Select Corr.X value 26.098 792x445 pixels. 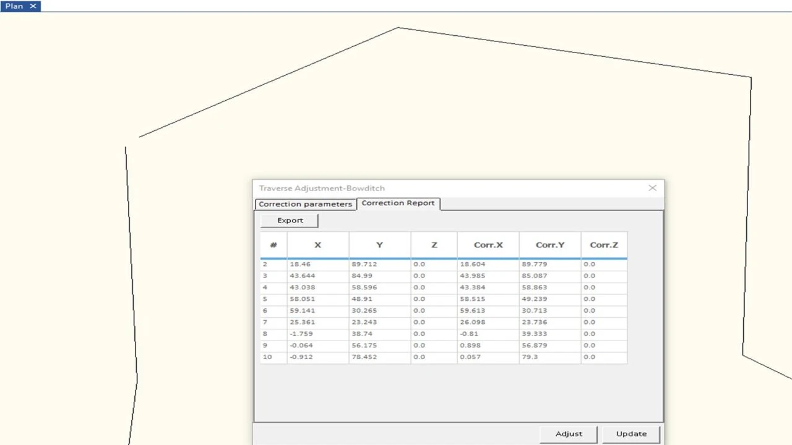point(488,322)
